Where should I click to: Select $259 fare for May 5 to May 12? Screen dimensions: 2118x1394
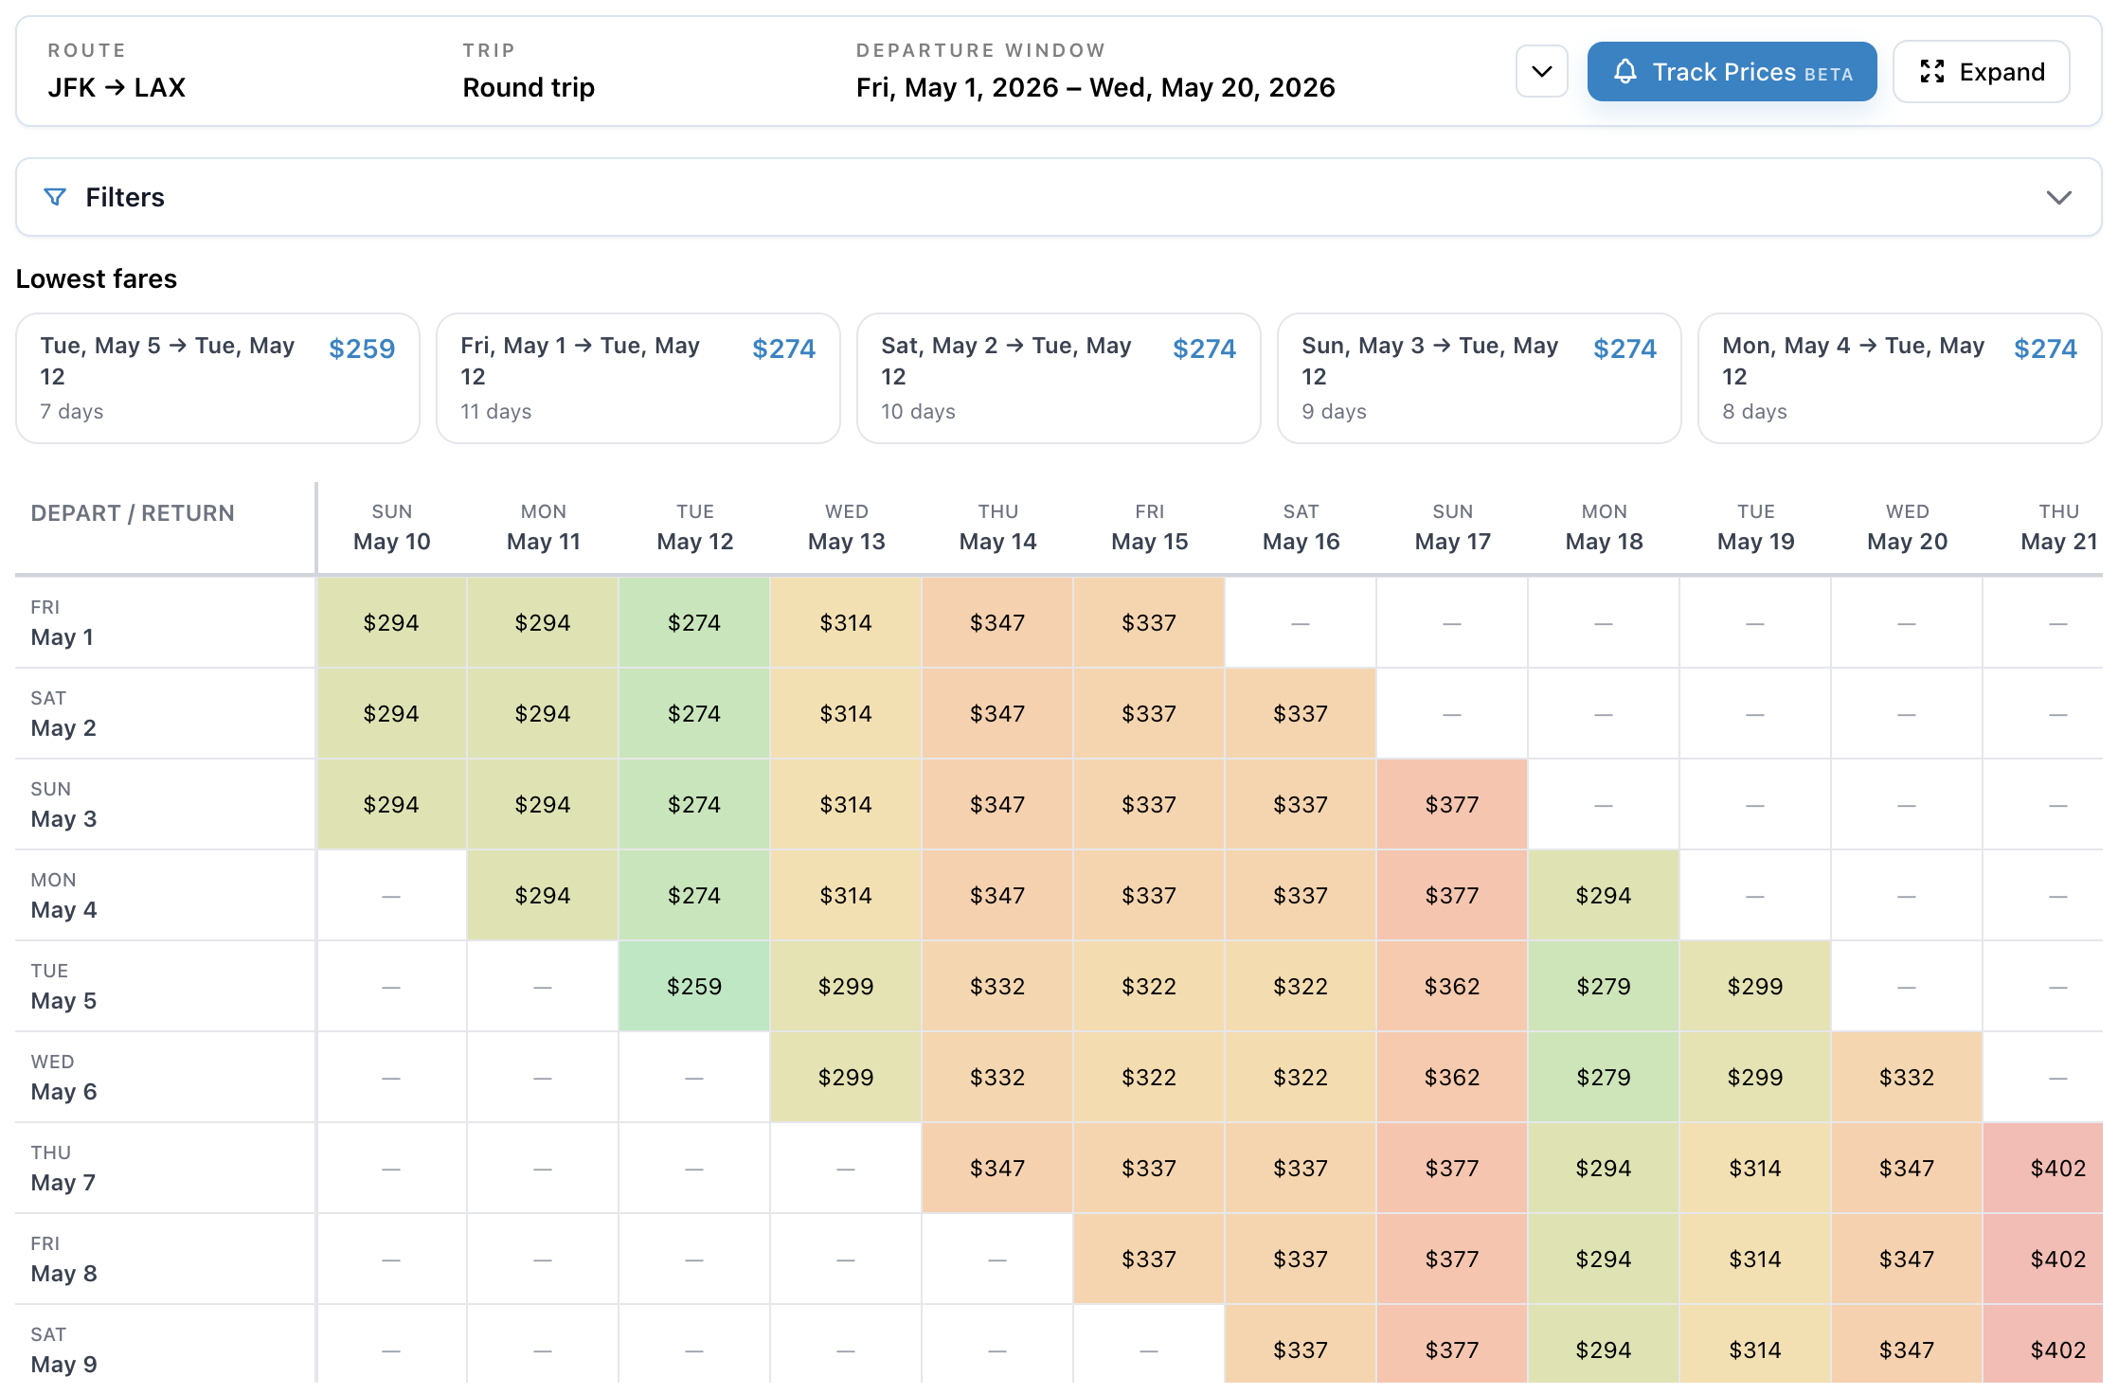point(694,986)
